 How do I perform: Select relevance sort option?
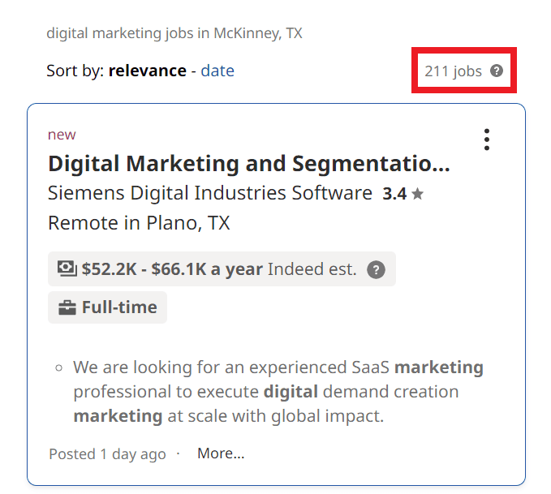point(147,71)
